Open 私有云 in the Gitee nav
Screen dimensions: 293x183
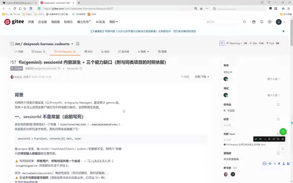pos(68,22)
